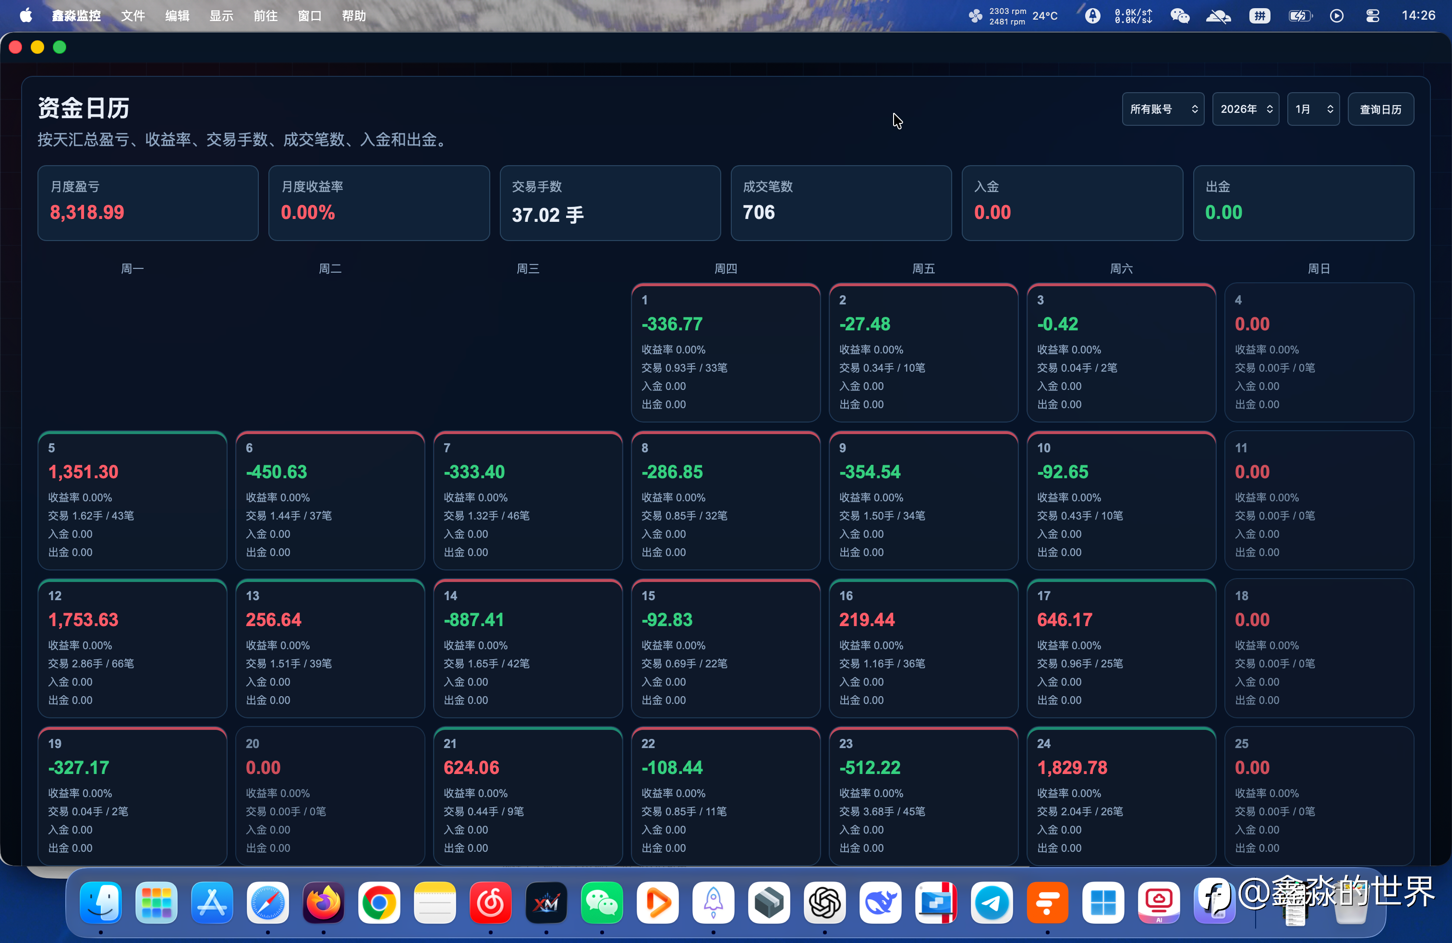Image resolution: width=1452 pixels, height=943 pixels.
Task: Launch the orange play video app
Action: click(658, 903)
